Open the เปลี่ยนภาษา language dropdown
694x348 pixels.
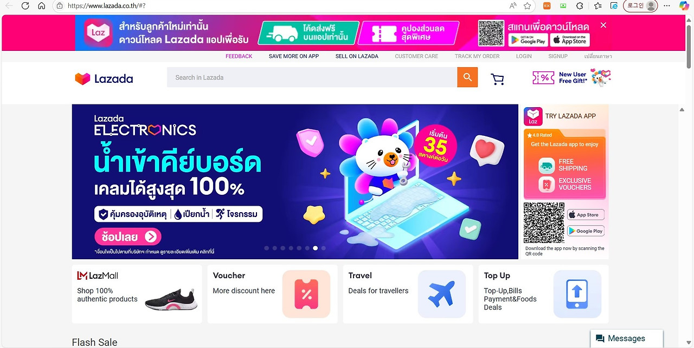click(x=598, y=56)
